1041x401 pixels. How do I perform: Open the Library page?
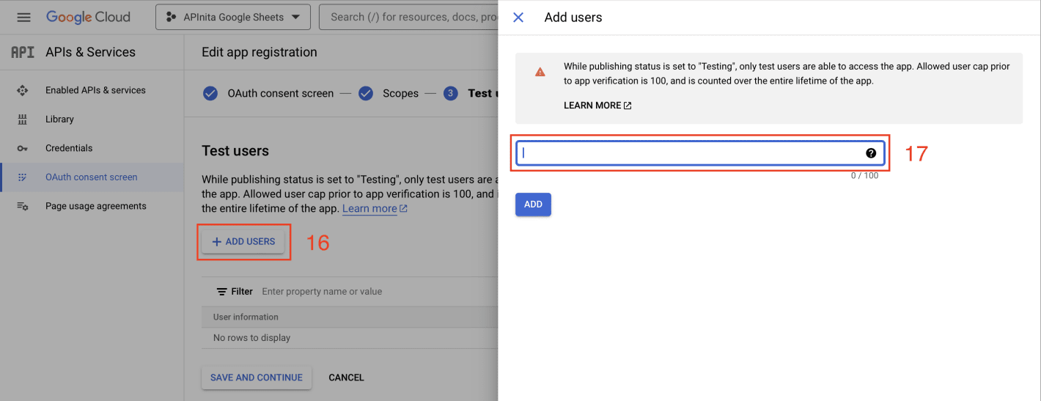(59, 119)
